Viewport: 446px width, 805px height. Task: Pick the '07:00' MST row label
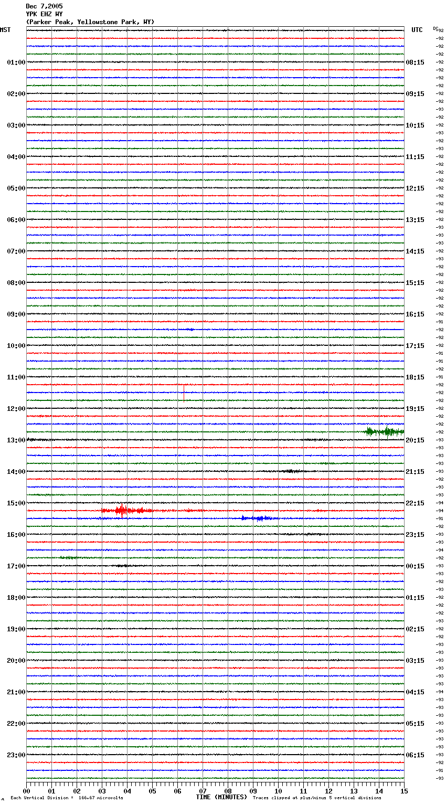16,251
